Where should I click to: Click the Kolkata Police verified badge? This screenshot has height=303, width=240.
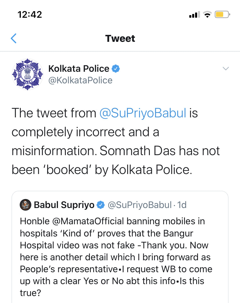click(116, 69)
